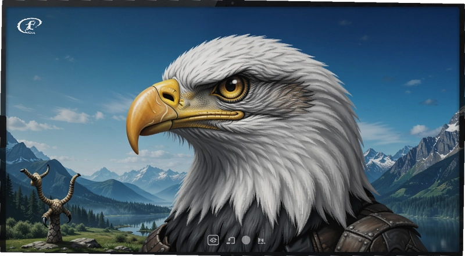The width and height of the screenshot is (465, 256).
Task: Click the stylized E logo in top-left corner
Action: click(29, 26)
